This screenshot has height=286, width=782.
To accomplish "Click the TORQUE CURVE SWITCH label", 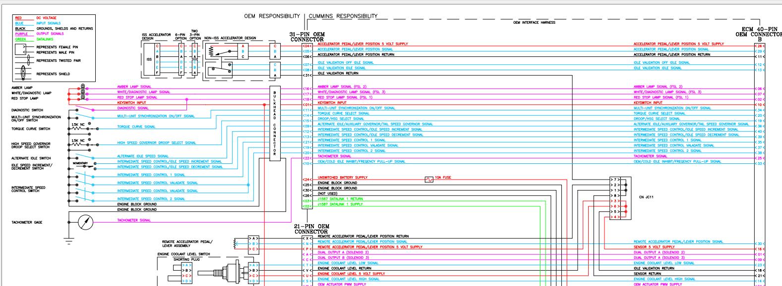I will [31, 129].
